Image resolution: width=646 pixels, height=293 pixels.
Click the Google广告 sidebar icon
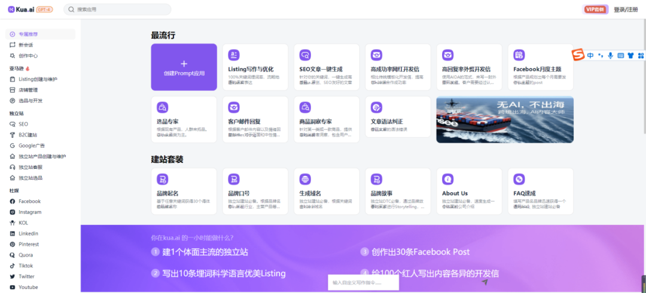[13, 146]
